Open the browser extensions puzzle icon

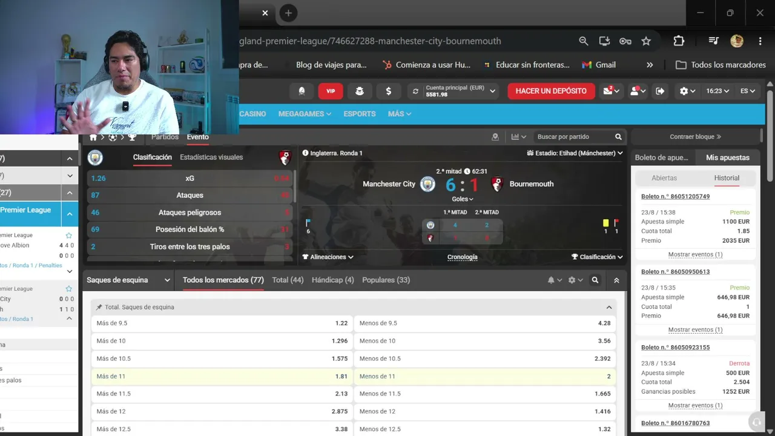click(x=679, y=41)
